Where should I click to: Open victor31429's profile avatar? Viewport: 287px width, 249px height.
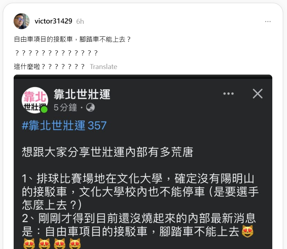tap(22, 21)
